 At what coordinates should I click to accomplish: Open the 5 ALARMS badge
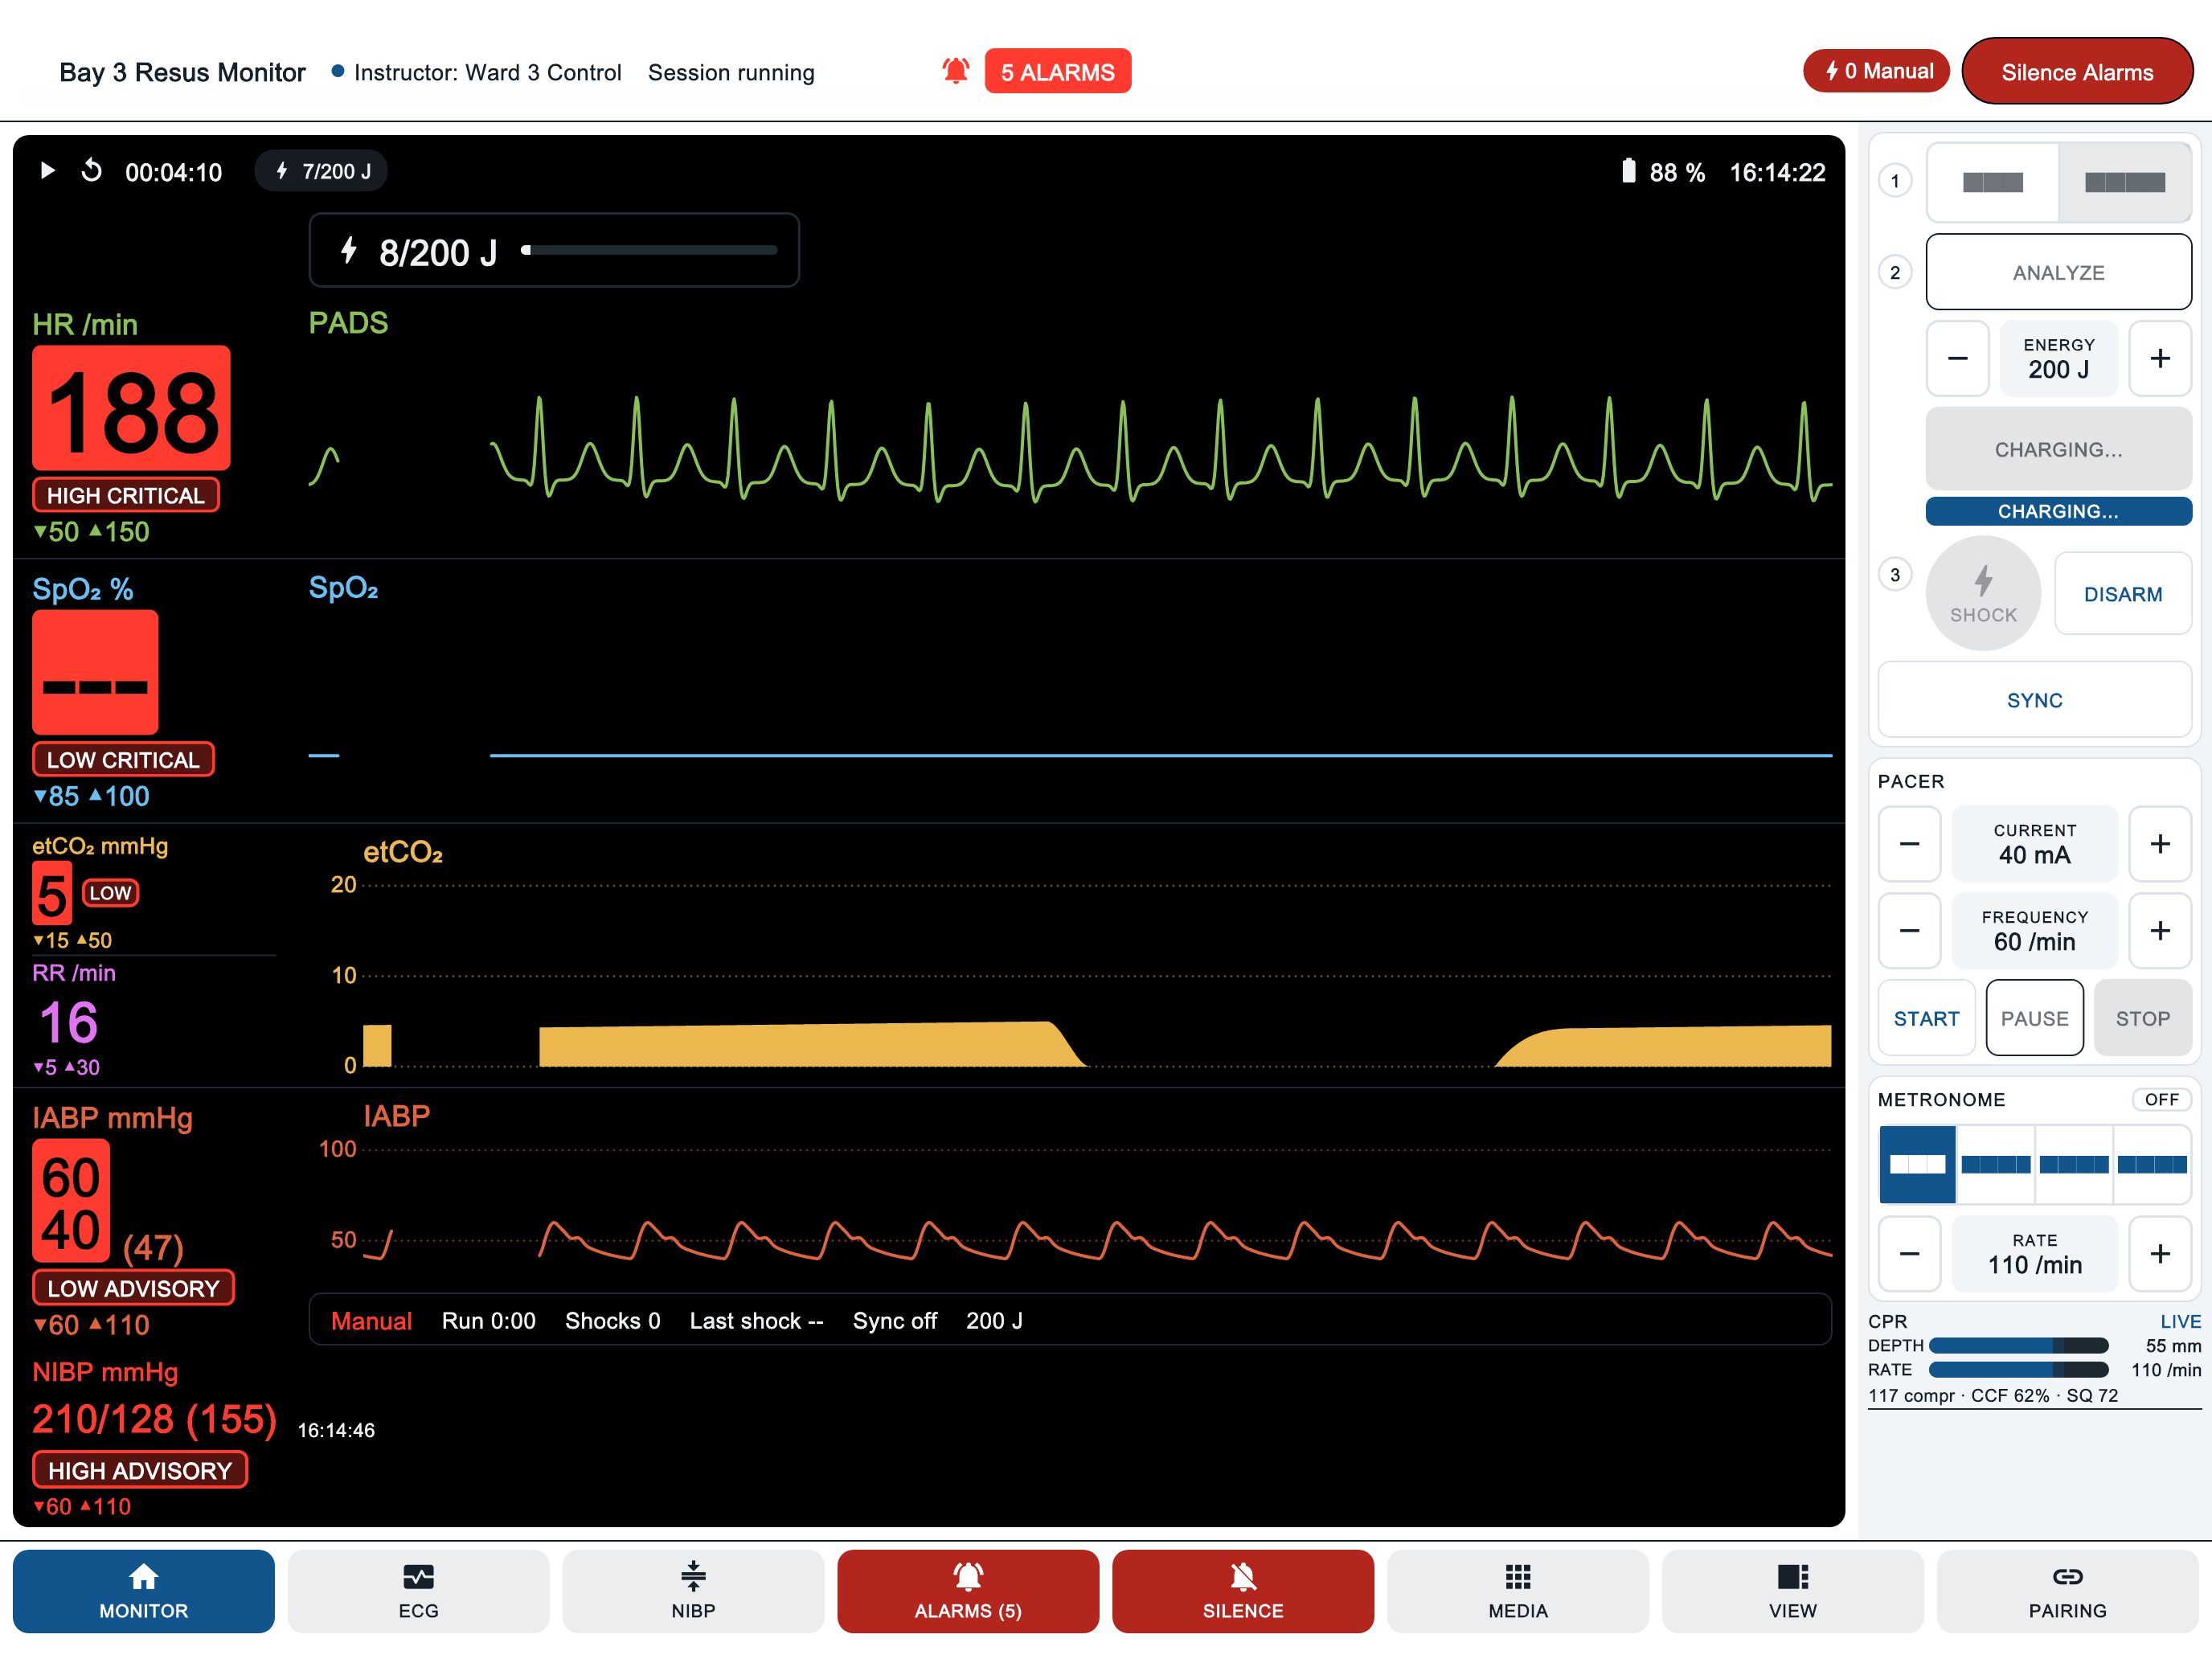(1057, 71)
